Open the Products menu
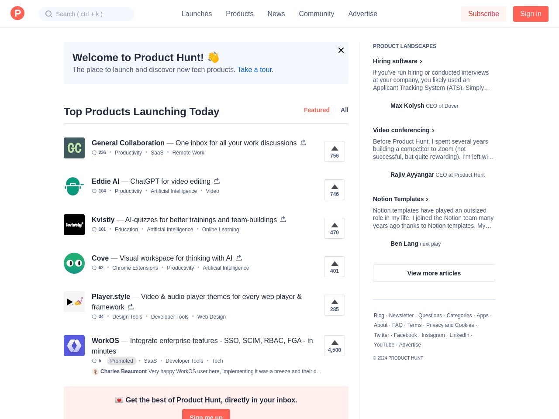Image resolution: width=559 pixels, height=419 pixels. 239,14
